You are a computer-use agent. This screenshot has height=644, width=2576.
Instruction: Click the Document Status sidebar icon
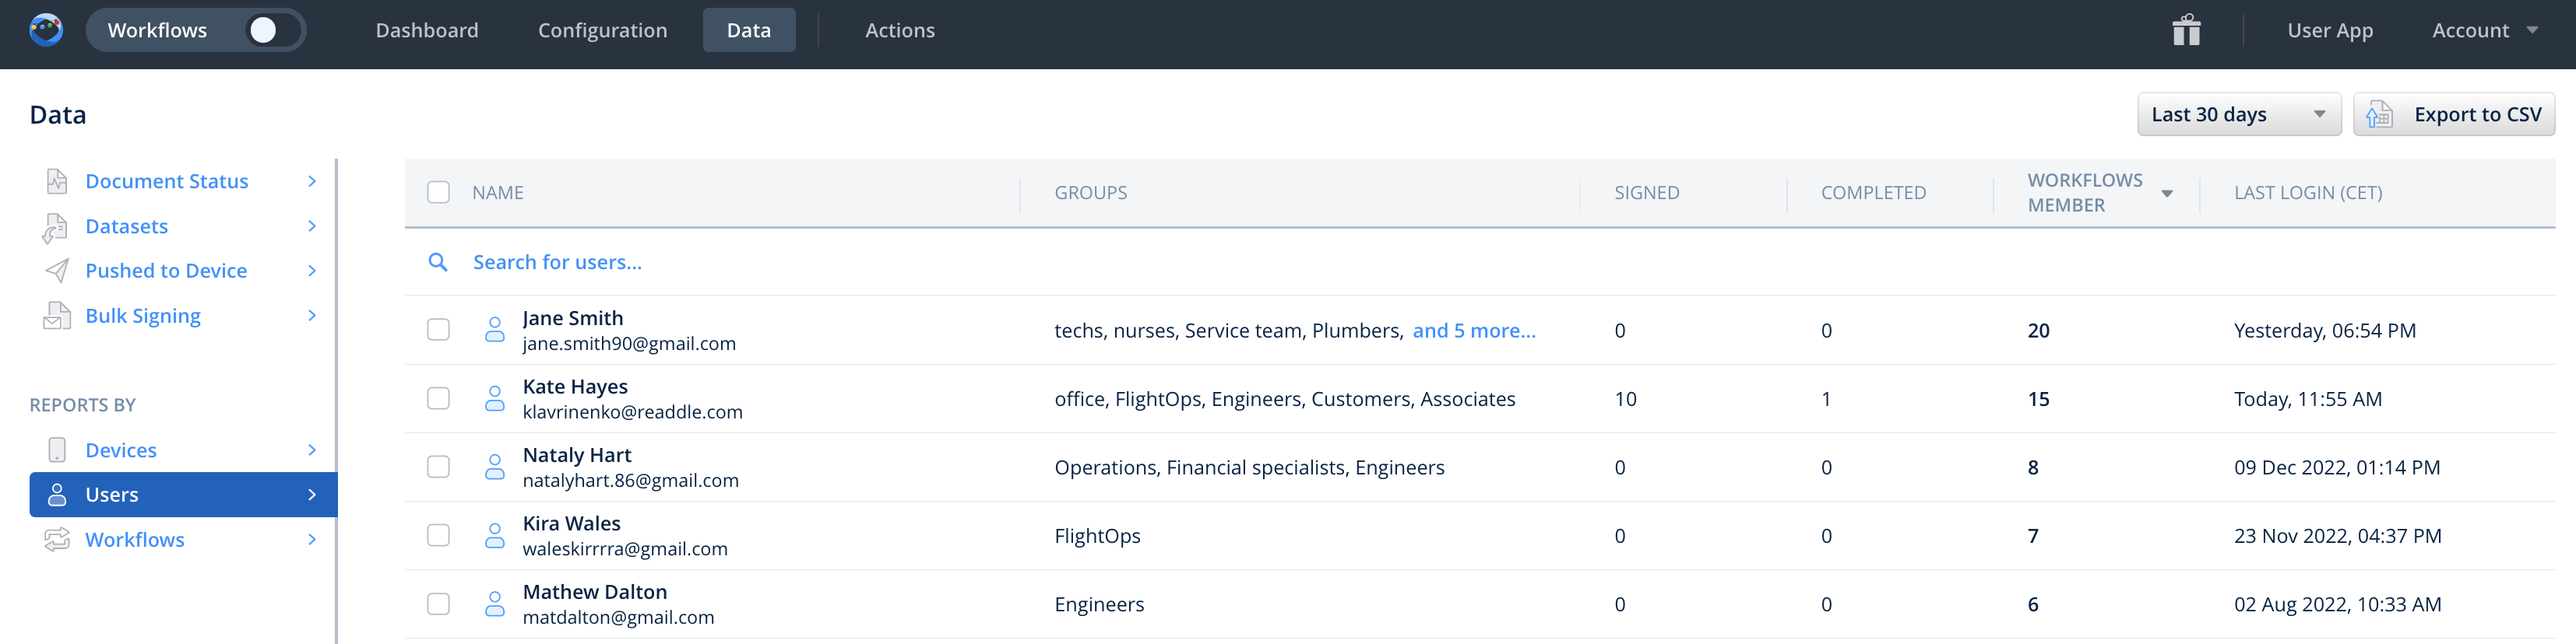coord(57,180)
